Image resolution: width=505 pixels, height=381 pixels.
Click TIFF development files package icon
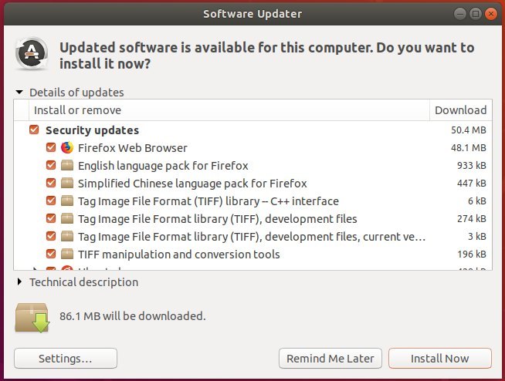67,218
